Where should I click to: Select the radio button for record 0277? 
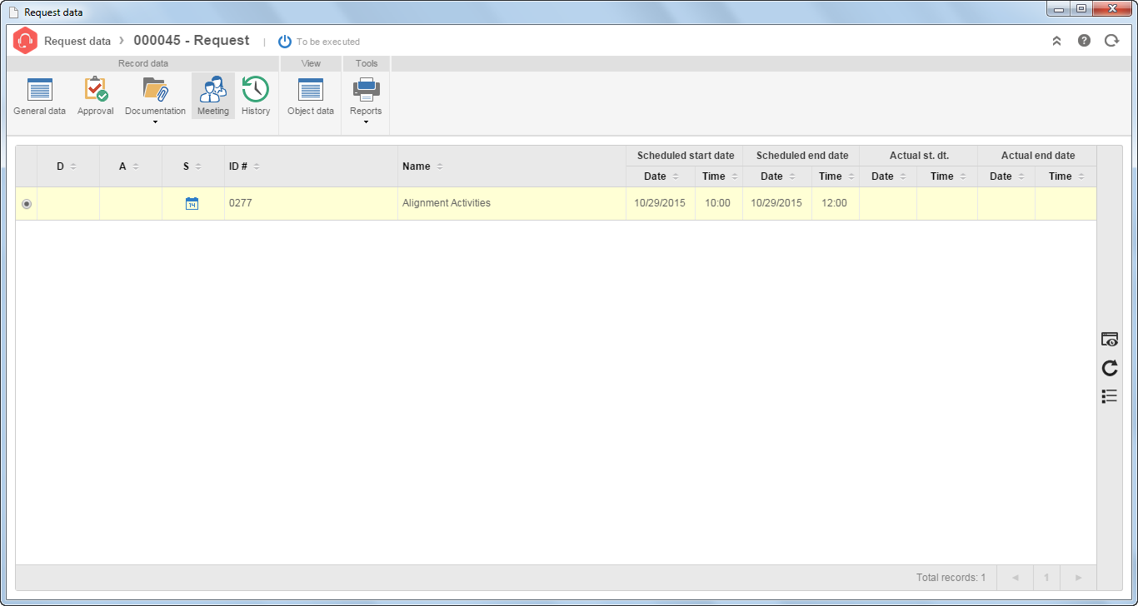(27, 203)
